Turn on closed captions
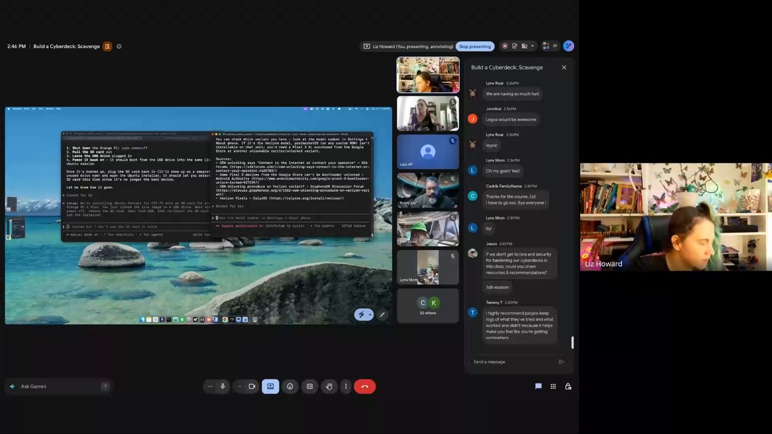 [310, 386]
